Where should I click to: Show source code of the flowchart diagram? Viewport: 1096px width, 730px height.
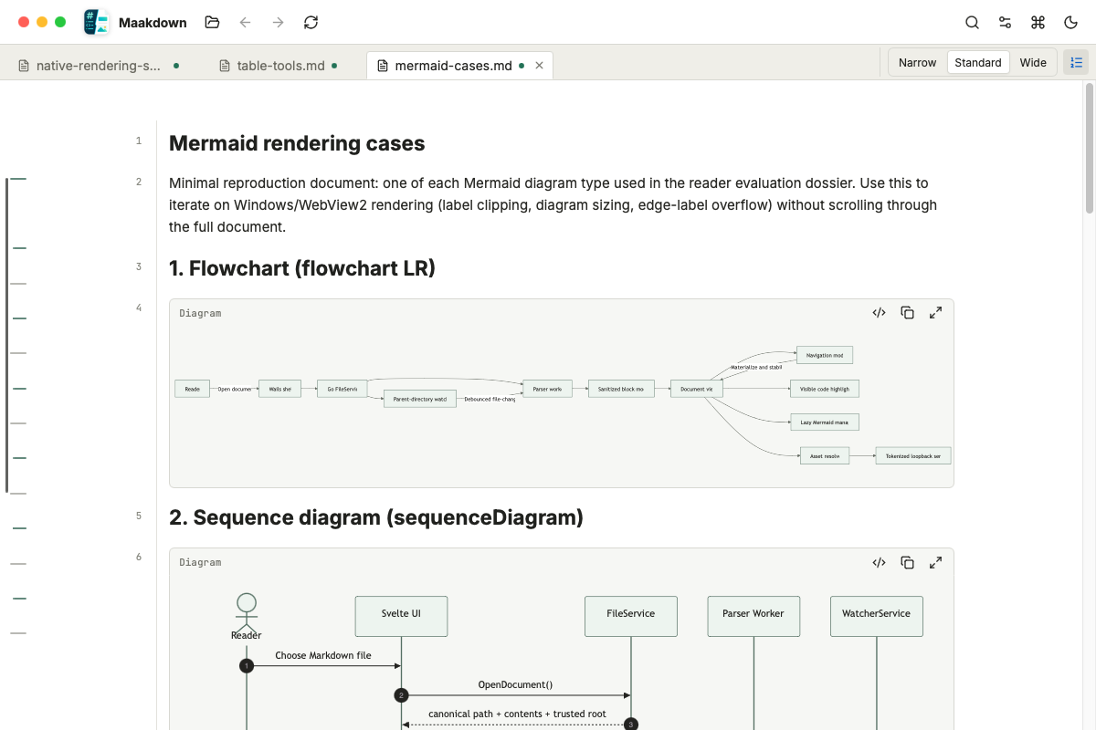(879, 312)
